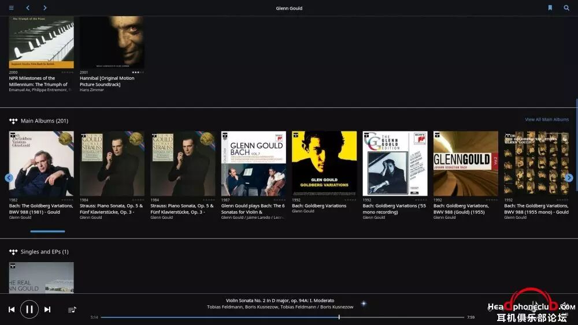Click the Hannibal album star rating

point(138,72)
